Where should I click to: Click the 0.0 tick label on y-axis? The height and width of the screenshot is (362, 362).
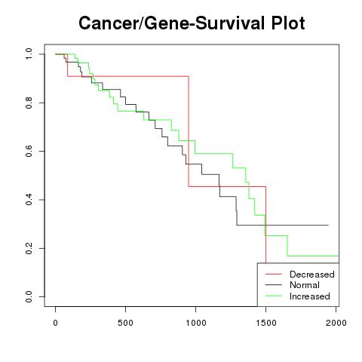click(29, 296)
